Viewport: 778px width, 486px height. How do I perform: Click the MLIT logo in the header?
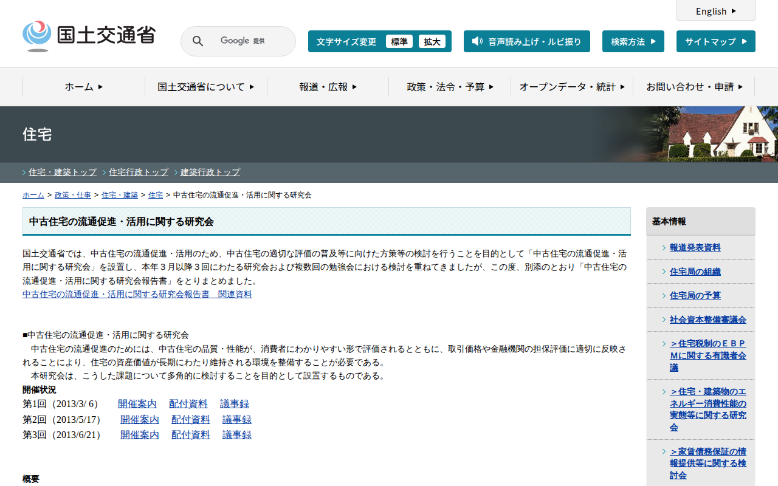pos(89,36)
